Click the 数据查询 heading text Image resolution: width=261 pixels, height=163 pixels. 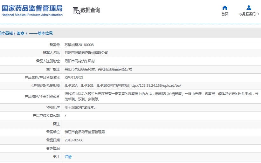[x=90, y=10]
